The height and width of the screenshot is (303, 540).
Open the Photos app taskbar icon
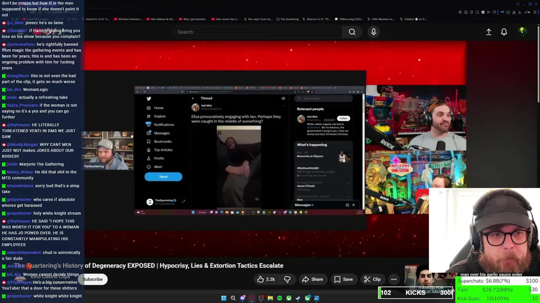316,298
